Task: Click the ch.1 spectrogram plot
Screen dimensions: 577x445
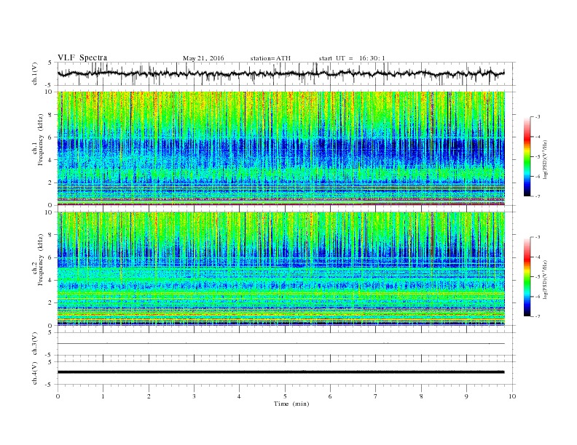Action: coord(280,148)
